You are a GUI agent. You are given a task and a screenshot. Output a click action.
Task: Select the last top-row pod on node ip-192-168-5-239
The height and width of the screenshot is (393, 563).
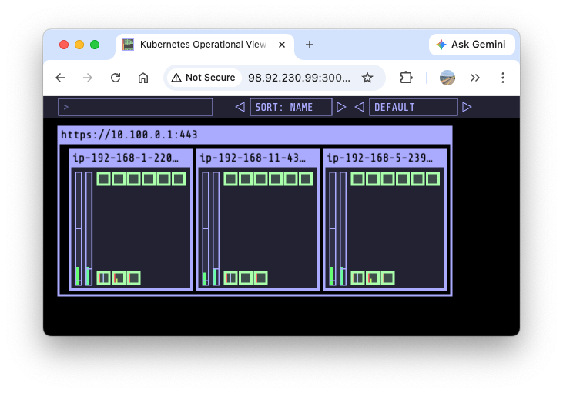[x=433, y=179]
